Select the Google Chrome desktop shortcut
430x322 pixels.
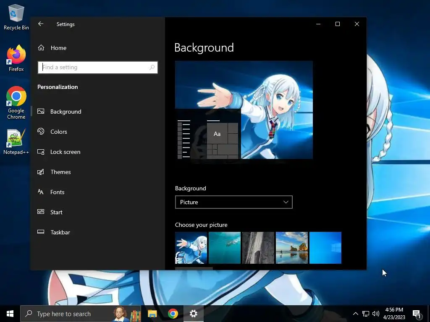click(x=16, y=103)
